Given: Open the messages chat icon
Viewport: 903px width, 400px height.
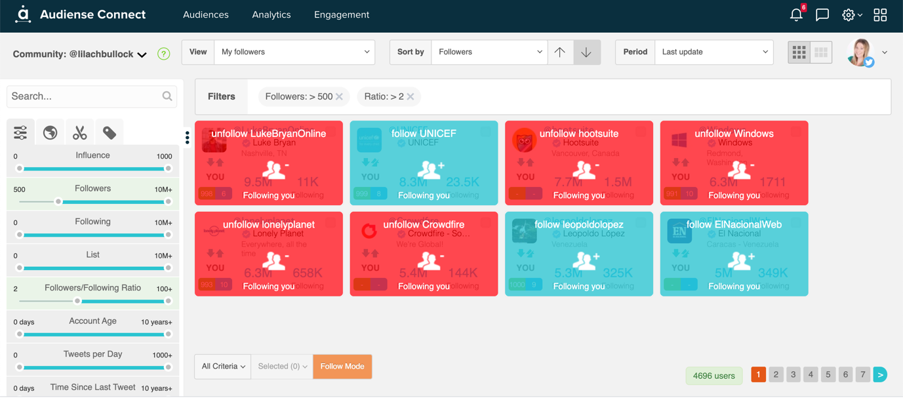Looking at the screenshot, I should [x=822, y=14].
